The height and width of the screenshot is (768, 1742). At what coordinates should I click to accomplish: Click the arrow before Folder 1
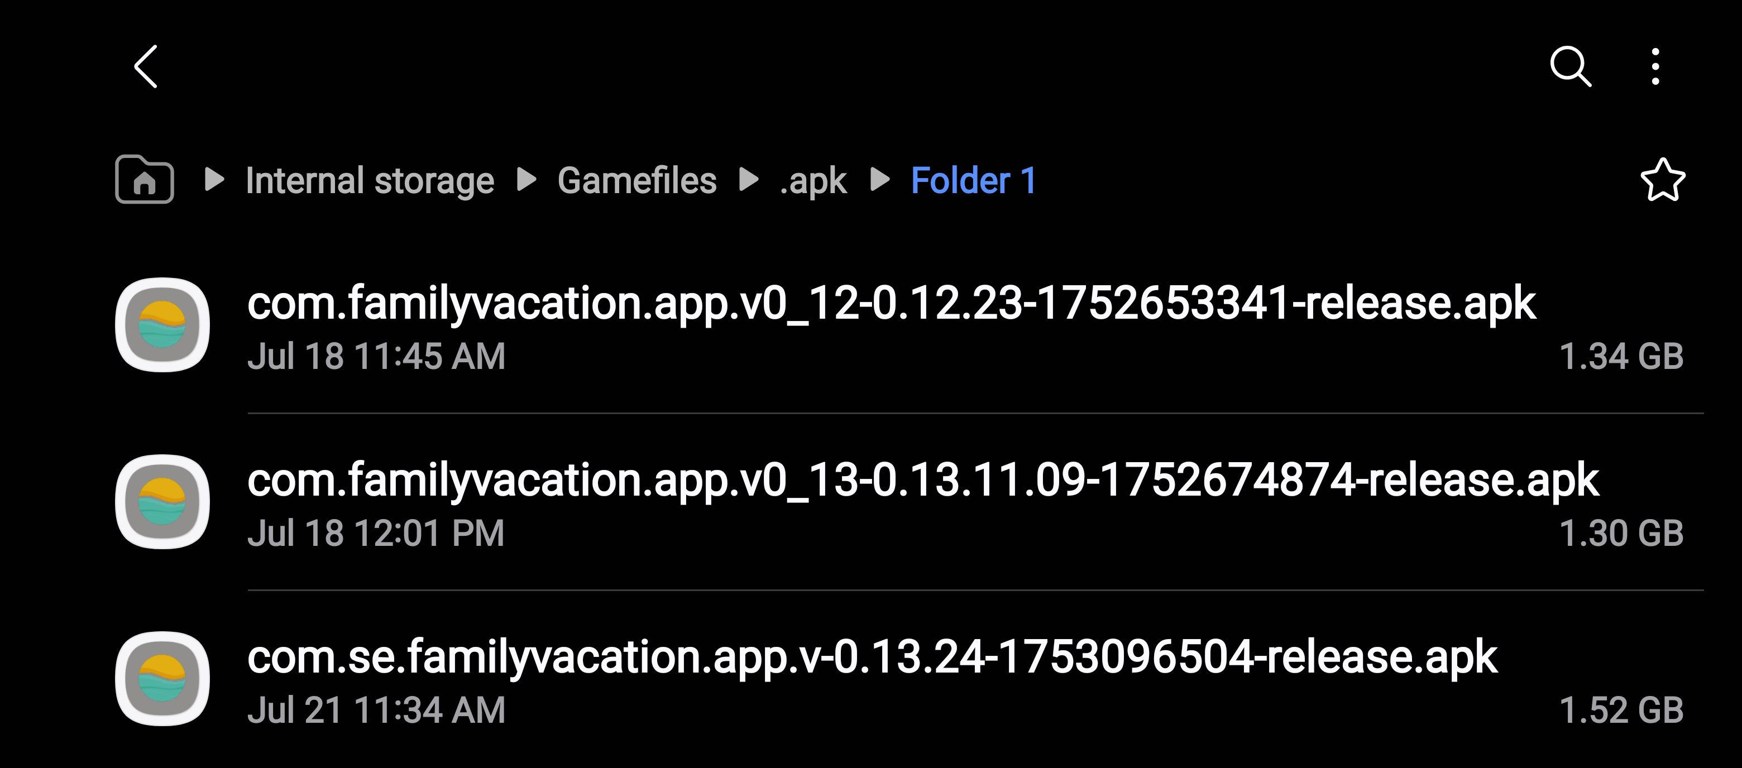coord(879,179)
